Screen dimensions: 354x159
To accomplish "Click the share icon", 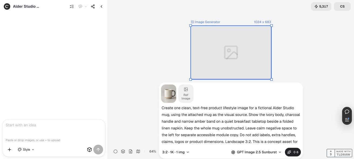I will coord(93,6).
